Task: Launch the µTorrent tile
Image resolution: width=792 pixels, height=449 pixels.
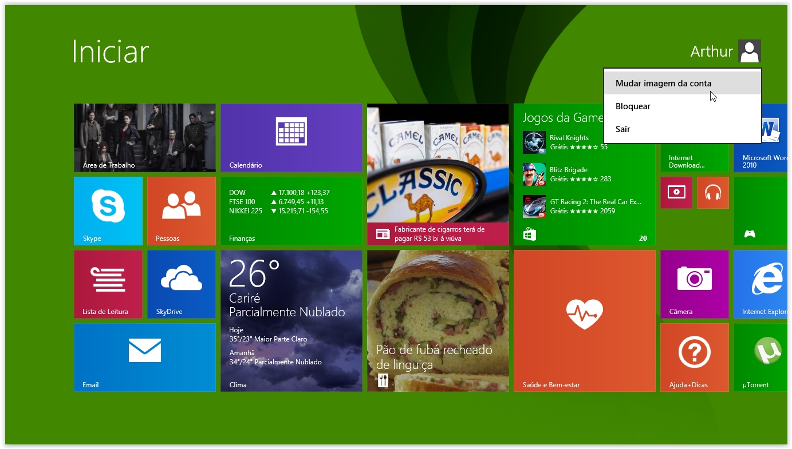Action: point(761,357)
